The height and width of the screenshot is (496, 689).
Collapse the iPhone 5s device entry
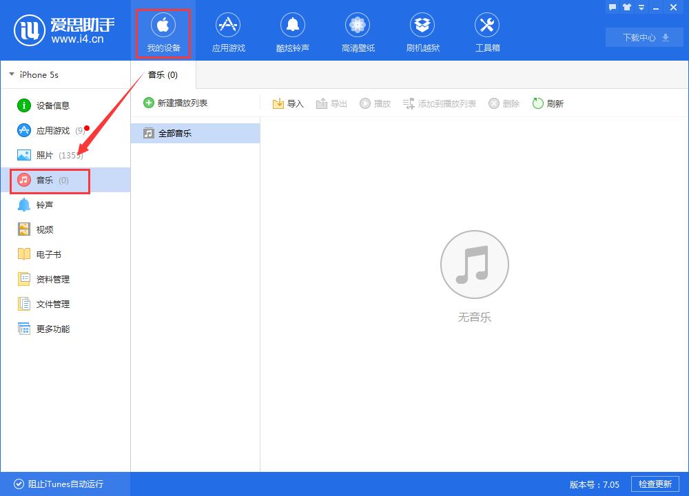tap(12, 74)
